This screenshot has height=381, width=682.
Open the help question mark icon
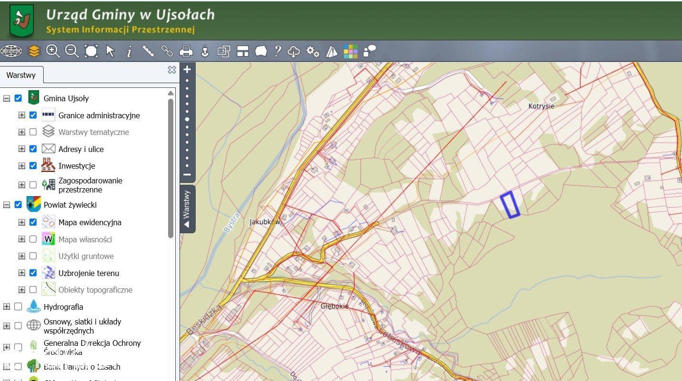(x=278, y=51)
